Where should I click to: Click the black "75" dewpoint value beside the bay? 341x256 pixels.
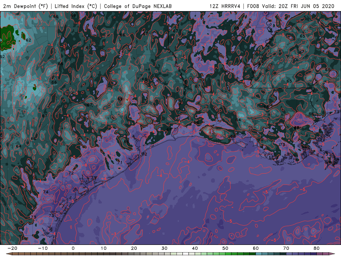(x=94, y=177)
